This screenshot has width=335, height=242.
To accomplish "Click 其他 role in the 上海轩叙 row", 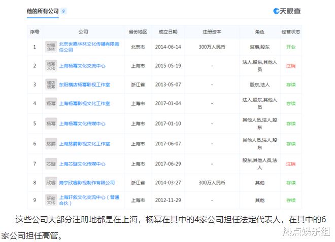I will [x=260, y=200].
